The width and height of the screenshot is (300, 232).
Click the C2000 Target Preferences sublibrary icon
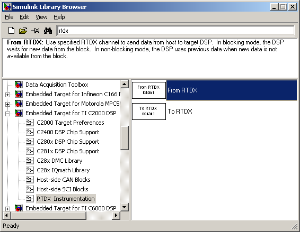tap(30, 123)
